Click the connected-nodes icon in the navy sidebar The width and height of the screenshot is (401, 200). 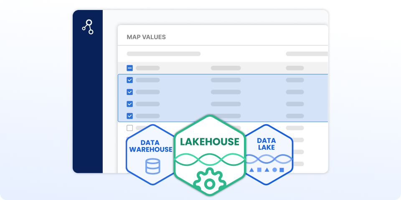(87, 27)
